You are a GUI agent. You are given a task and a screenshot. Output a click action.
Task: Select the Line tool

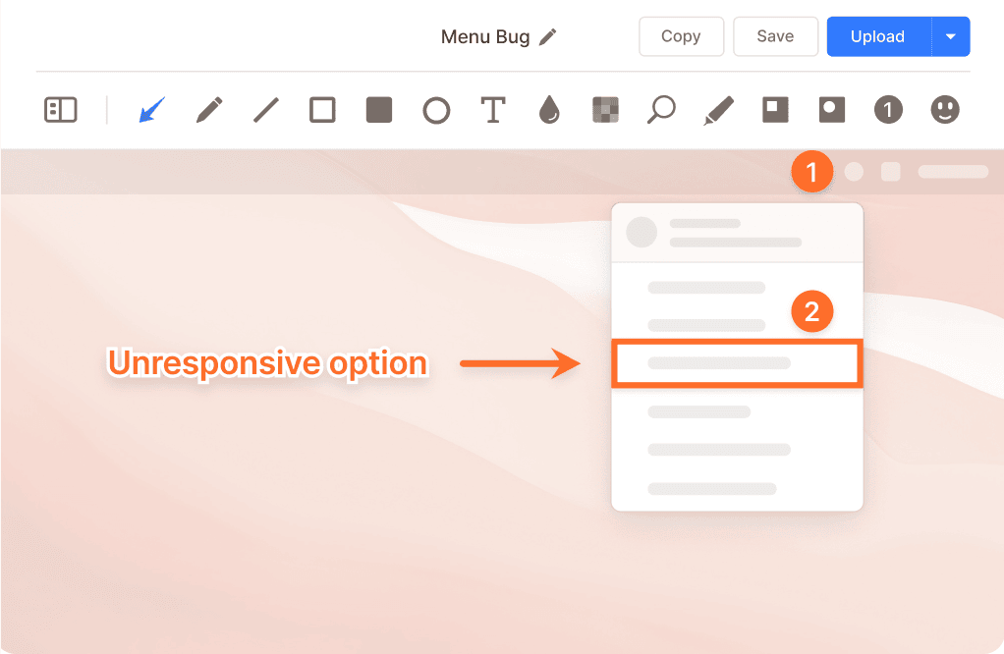[266, 110]
